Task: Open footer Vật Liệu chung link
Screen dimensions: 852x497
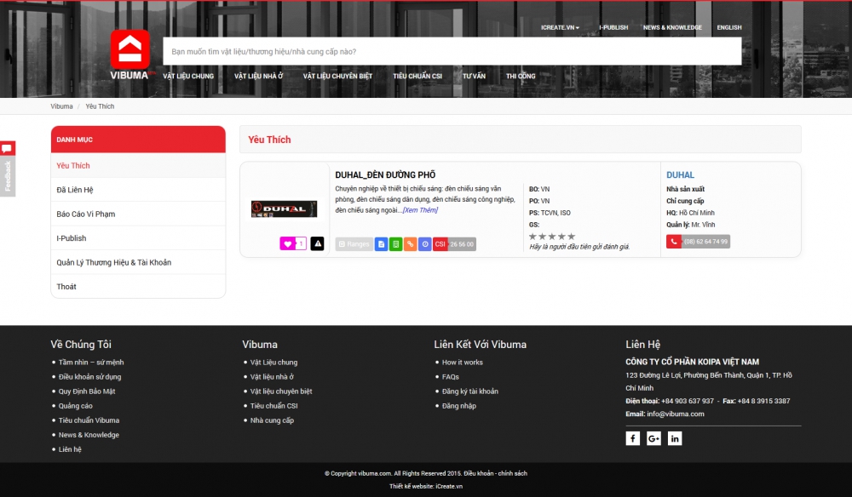Action: (273, 363)
